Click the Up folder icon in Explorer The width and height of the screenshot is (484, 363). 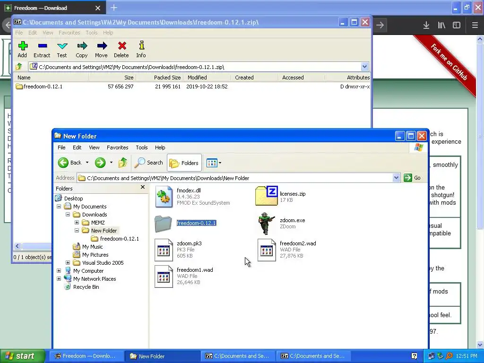click(x=123, y=163)
